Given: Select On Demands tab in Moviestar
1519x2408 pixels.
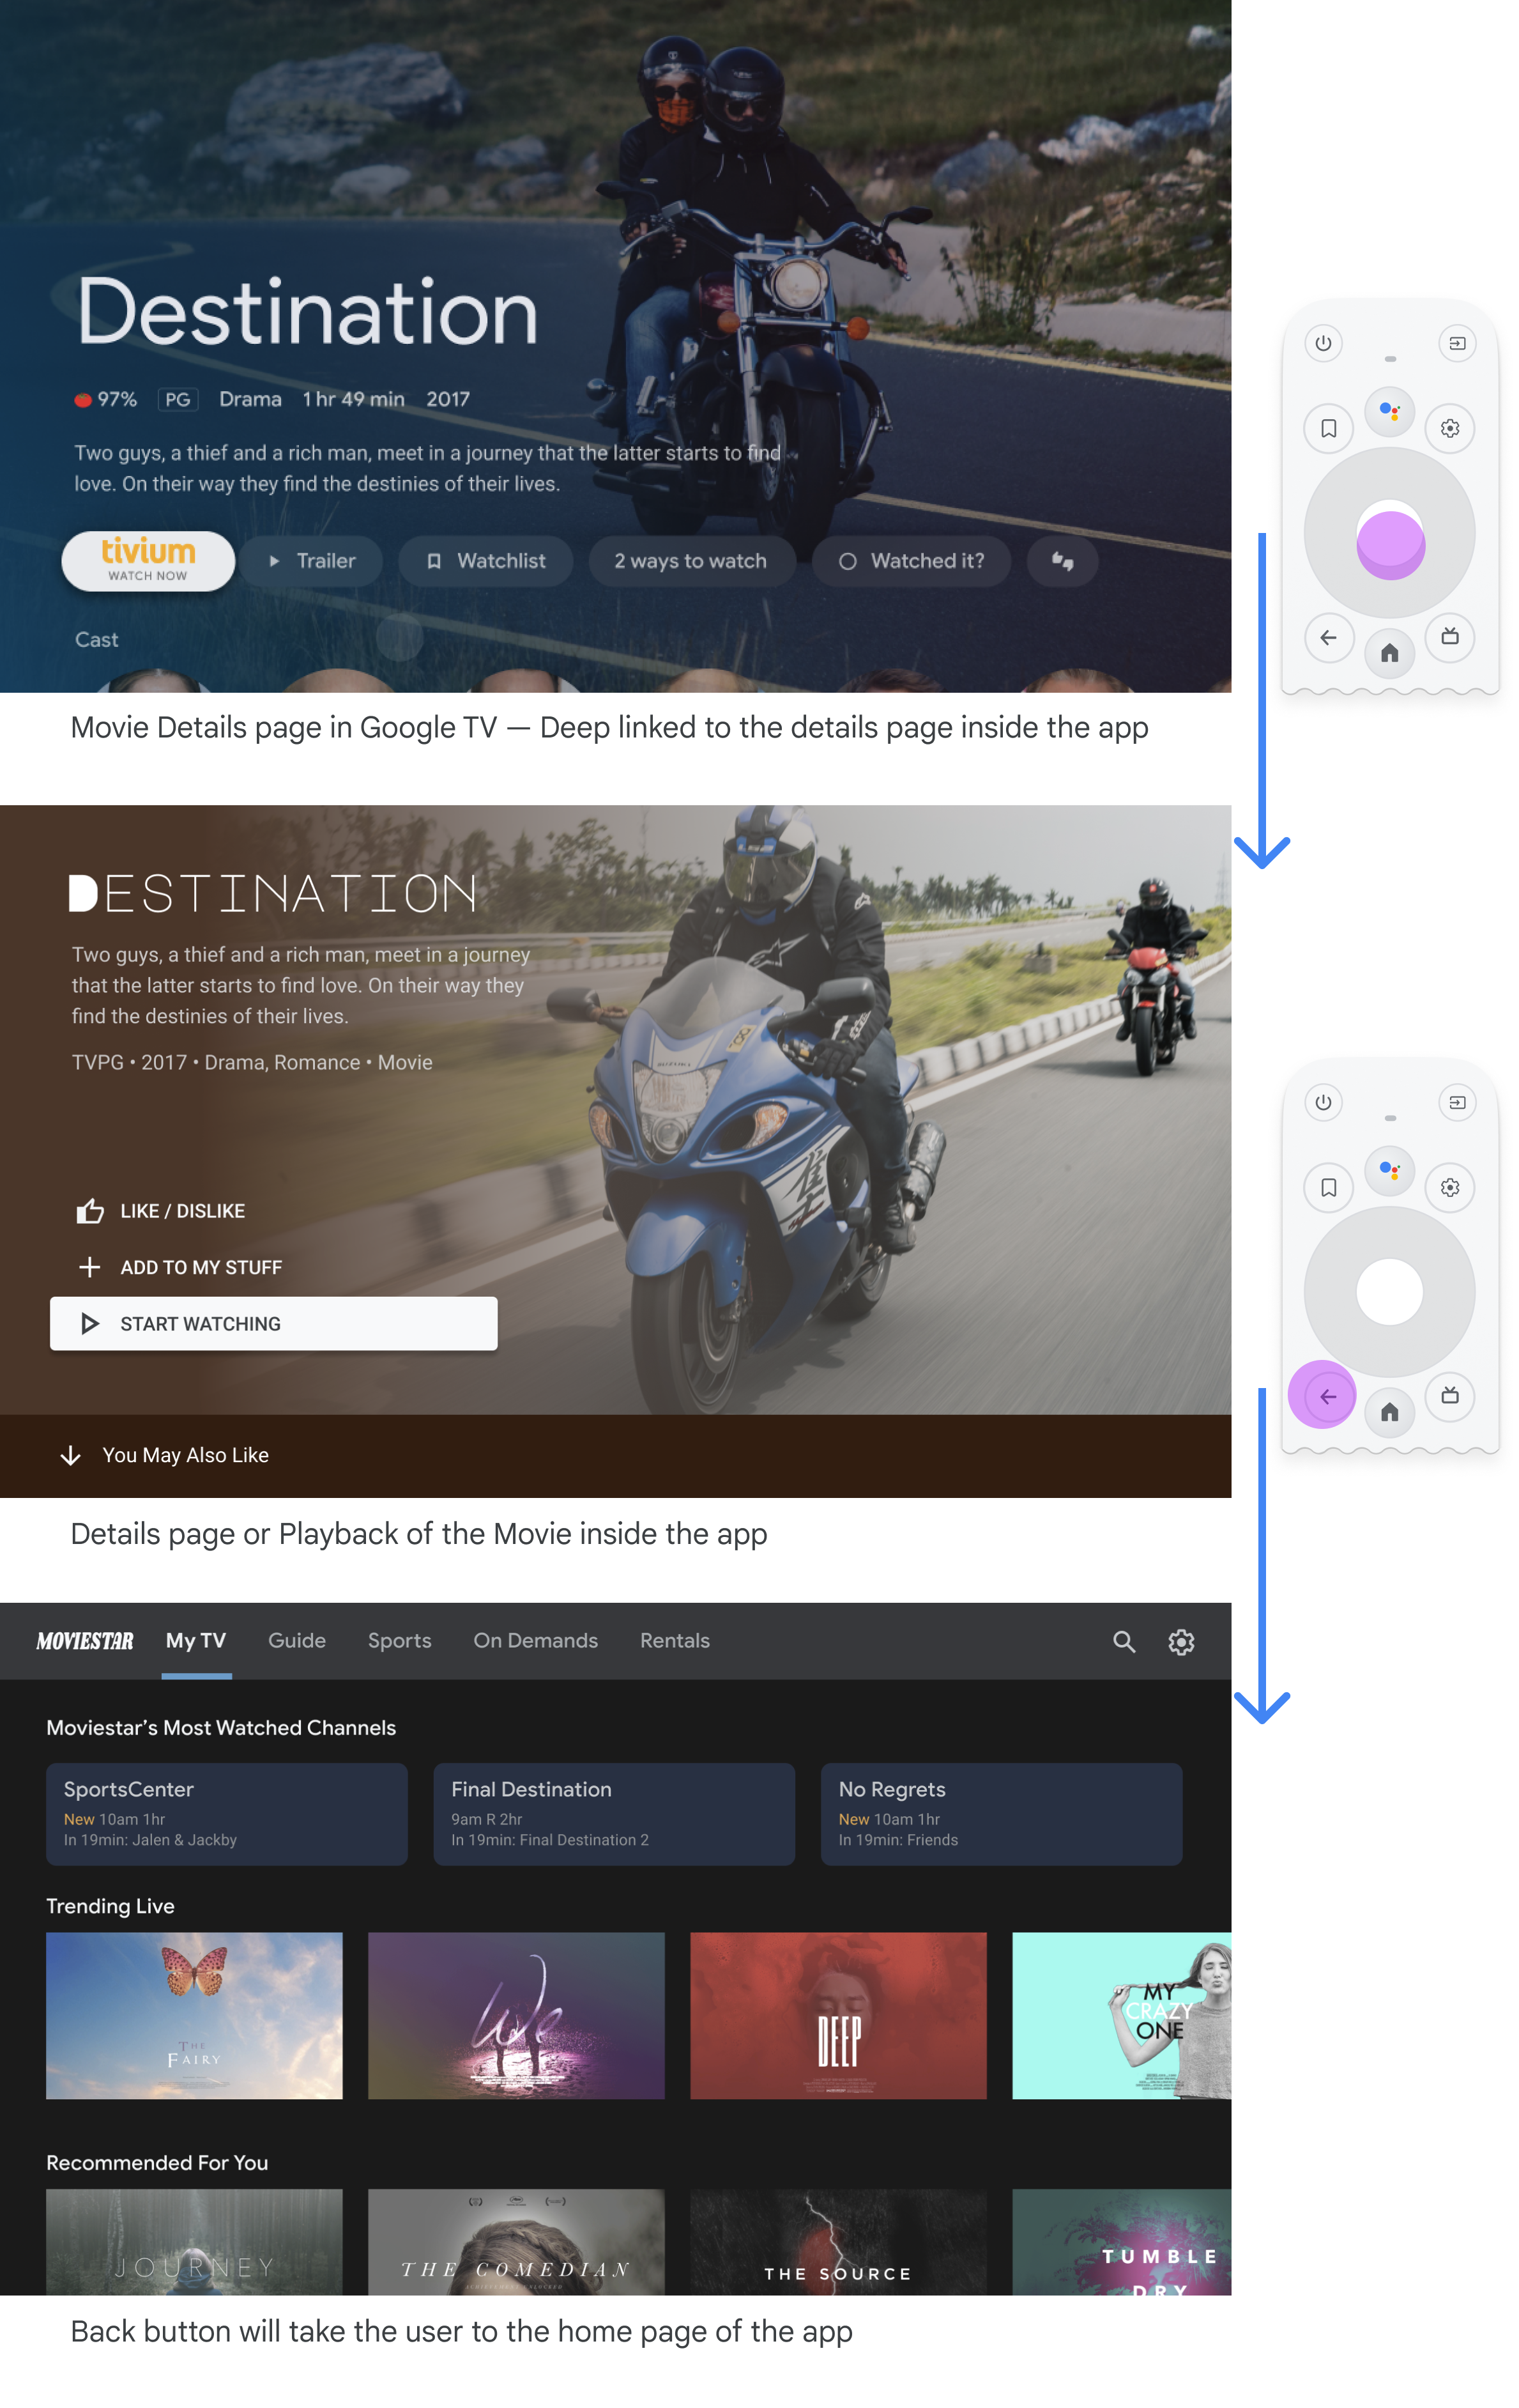Looking at the screenshot, I should point(534,1640).
